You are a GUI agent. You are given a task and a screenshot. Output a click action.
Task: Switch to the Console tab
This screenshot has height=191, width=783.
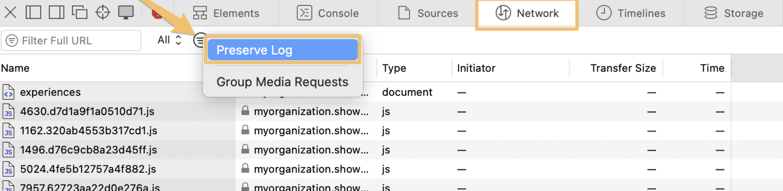(328, 13)
